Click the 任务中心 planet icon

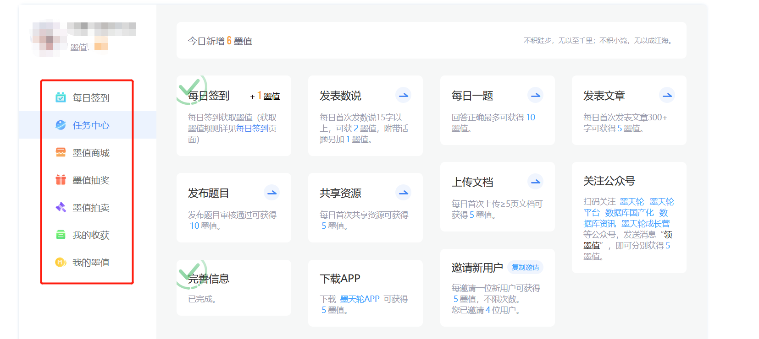point(61,125)
